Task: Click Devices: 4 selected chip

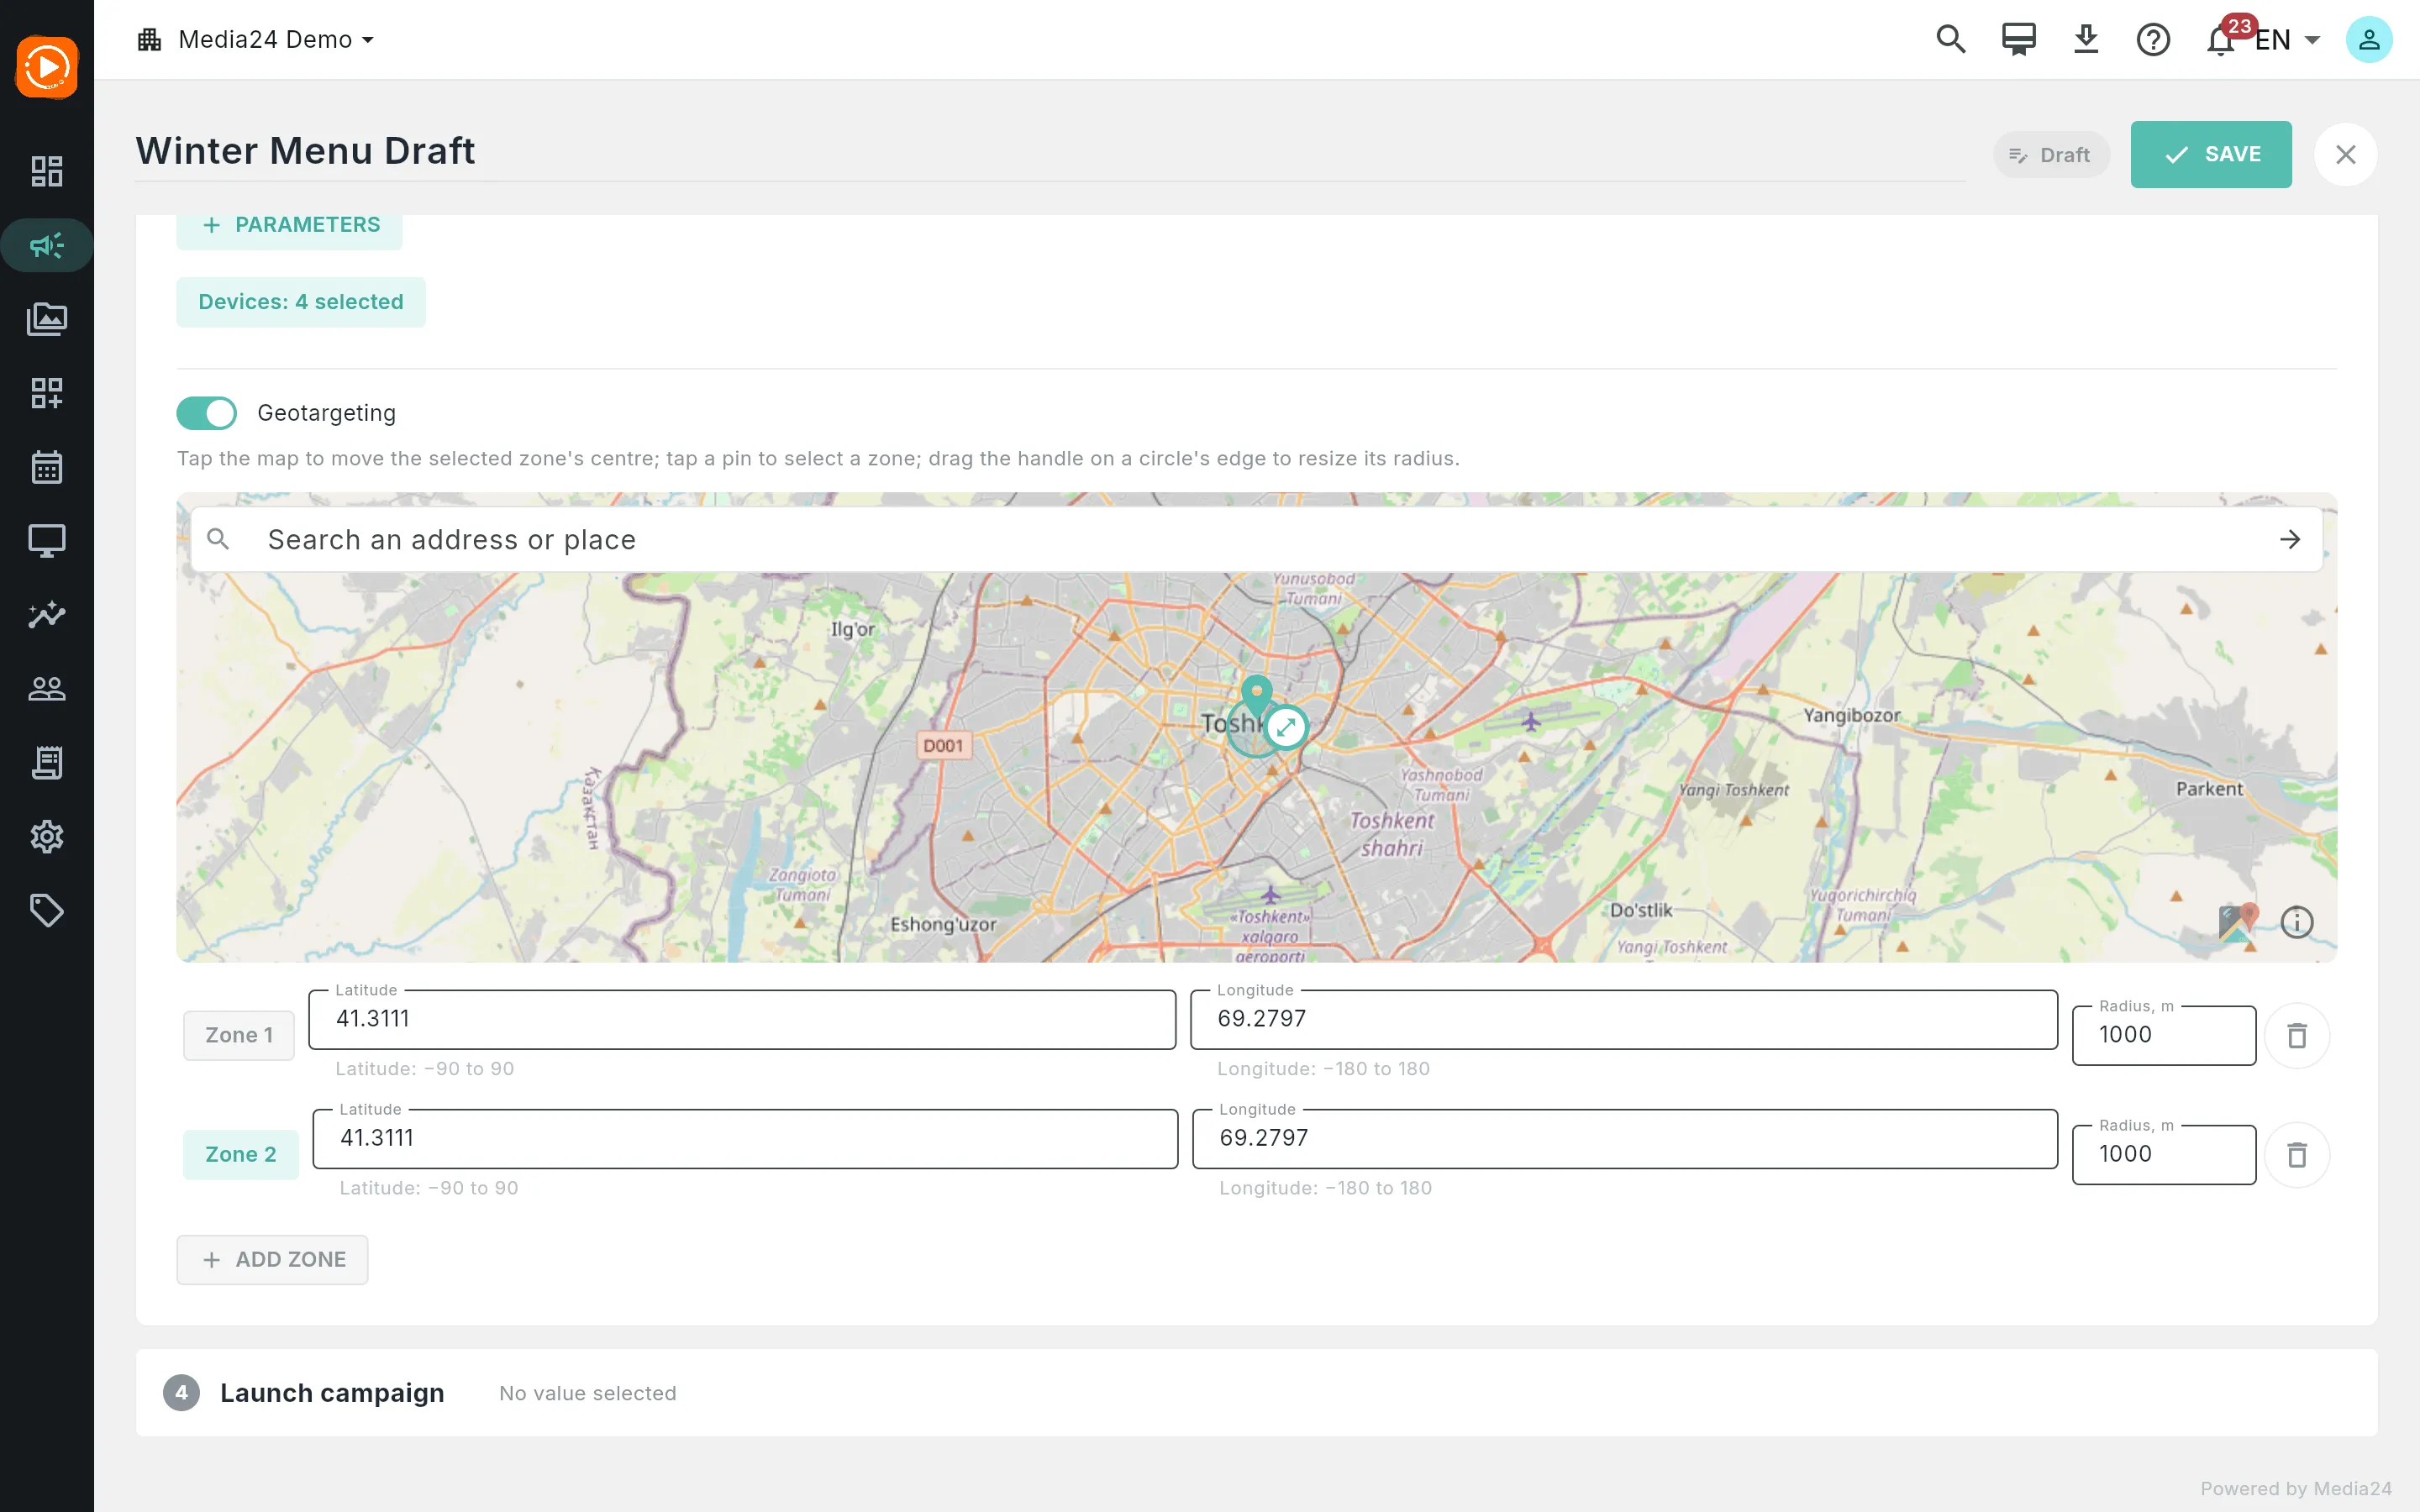Action: [x=301, y=302]
